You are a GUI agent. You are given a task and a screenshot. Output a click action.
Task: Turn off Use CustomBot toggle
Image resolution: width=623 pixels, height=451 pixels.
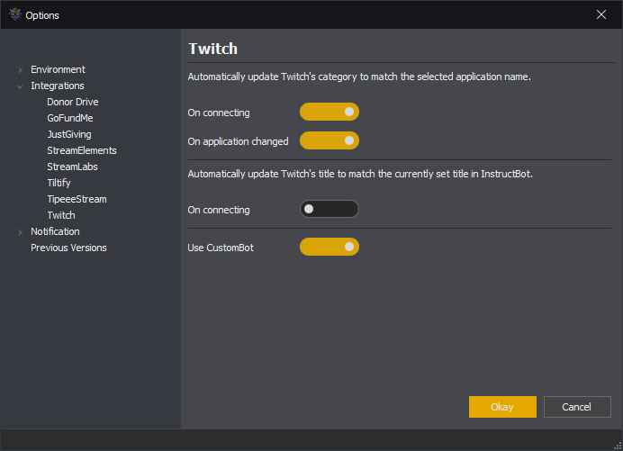click(330, 247)
